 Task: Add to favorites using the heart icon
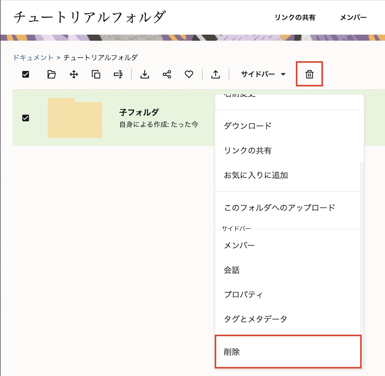coord(189,74)
